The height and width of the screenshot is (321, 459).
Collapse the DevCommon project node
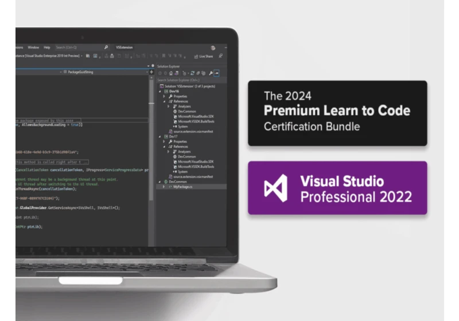pyautogui.click(x=160, y=182)
